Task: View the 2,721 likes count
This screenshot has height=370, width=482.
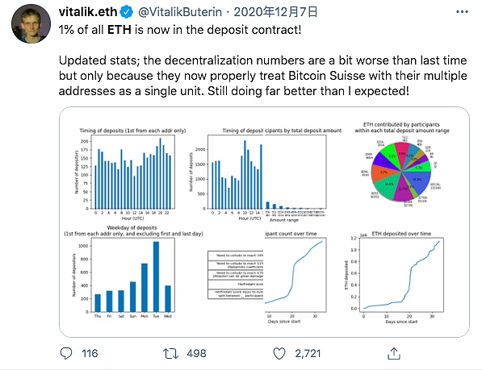Action: tap(308, 353)
